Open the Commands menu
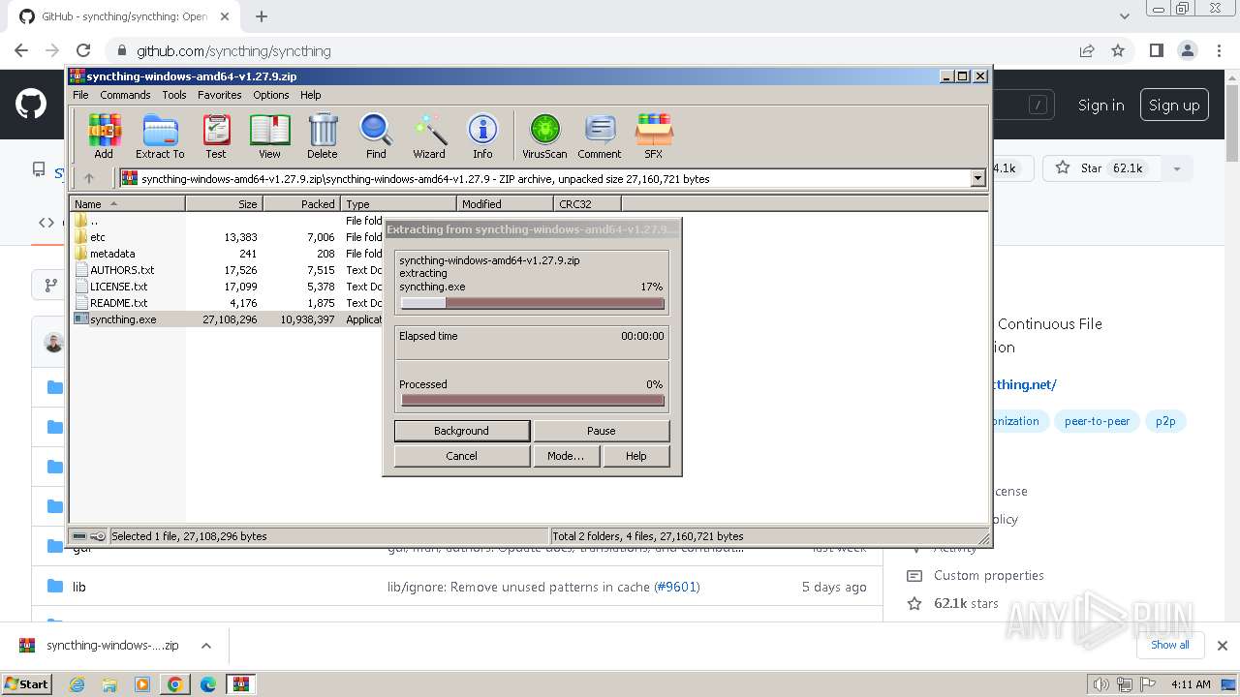Image resolution: width=1240 pixels, height=697 pixels. coord(125,95)
